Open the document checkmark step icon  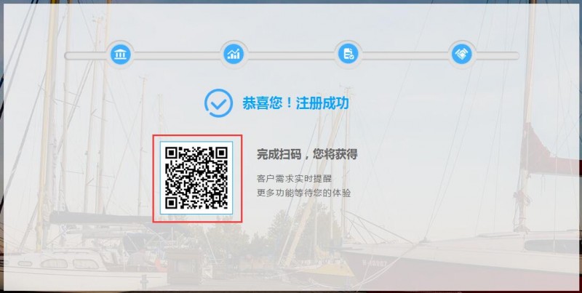click(348, 55)
